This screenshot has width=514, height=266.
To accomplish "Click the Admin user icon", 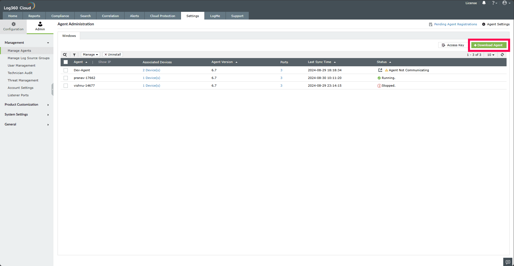I will point(40,24).
